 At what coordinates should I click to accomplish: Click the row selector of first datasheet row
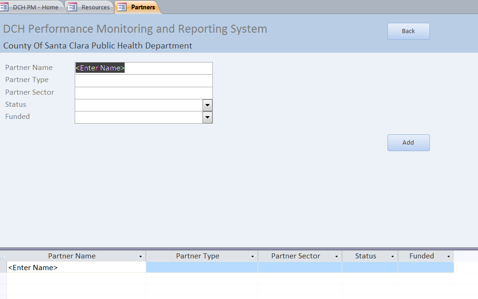pos(3,268)
